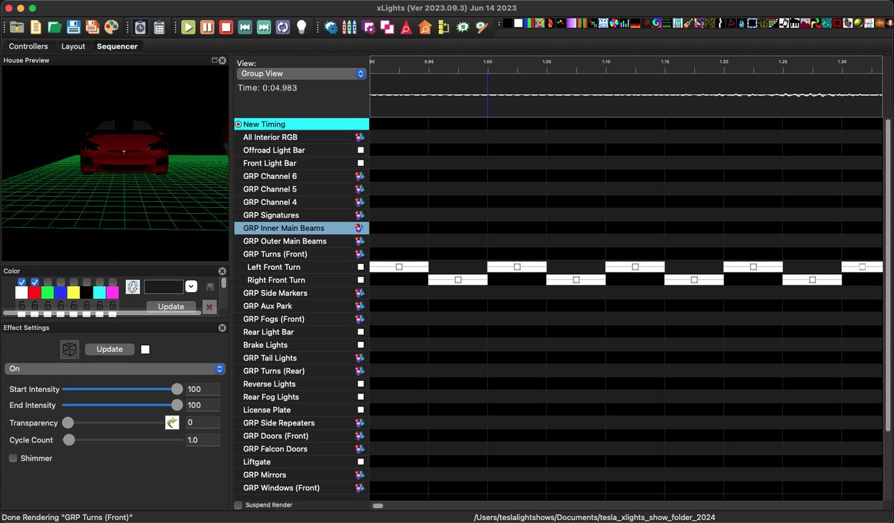Click the Transparency value curve button

[172, 422]
